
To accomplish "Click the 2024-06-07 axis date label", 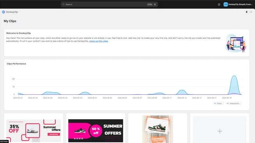I will coord(137,98).
